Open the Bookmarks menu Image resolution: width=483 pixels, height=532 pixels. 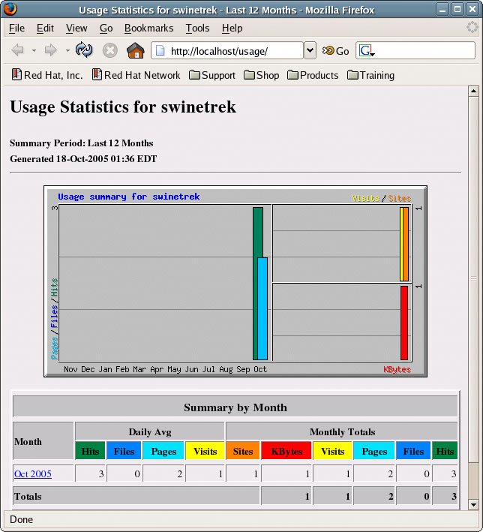coord(148,28)
